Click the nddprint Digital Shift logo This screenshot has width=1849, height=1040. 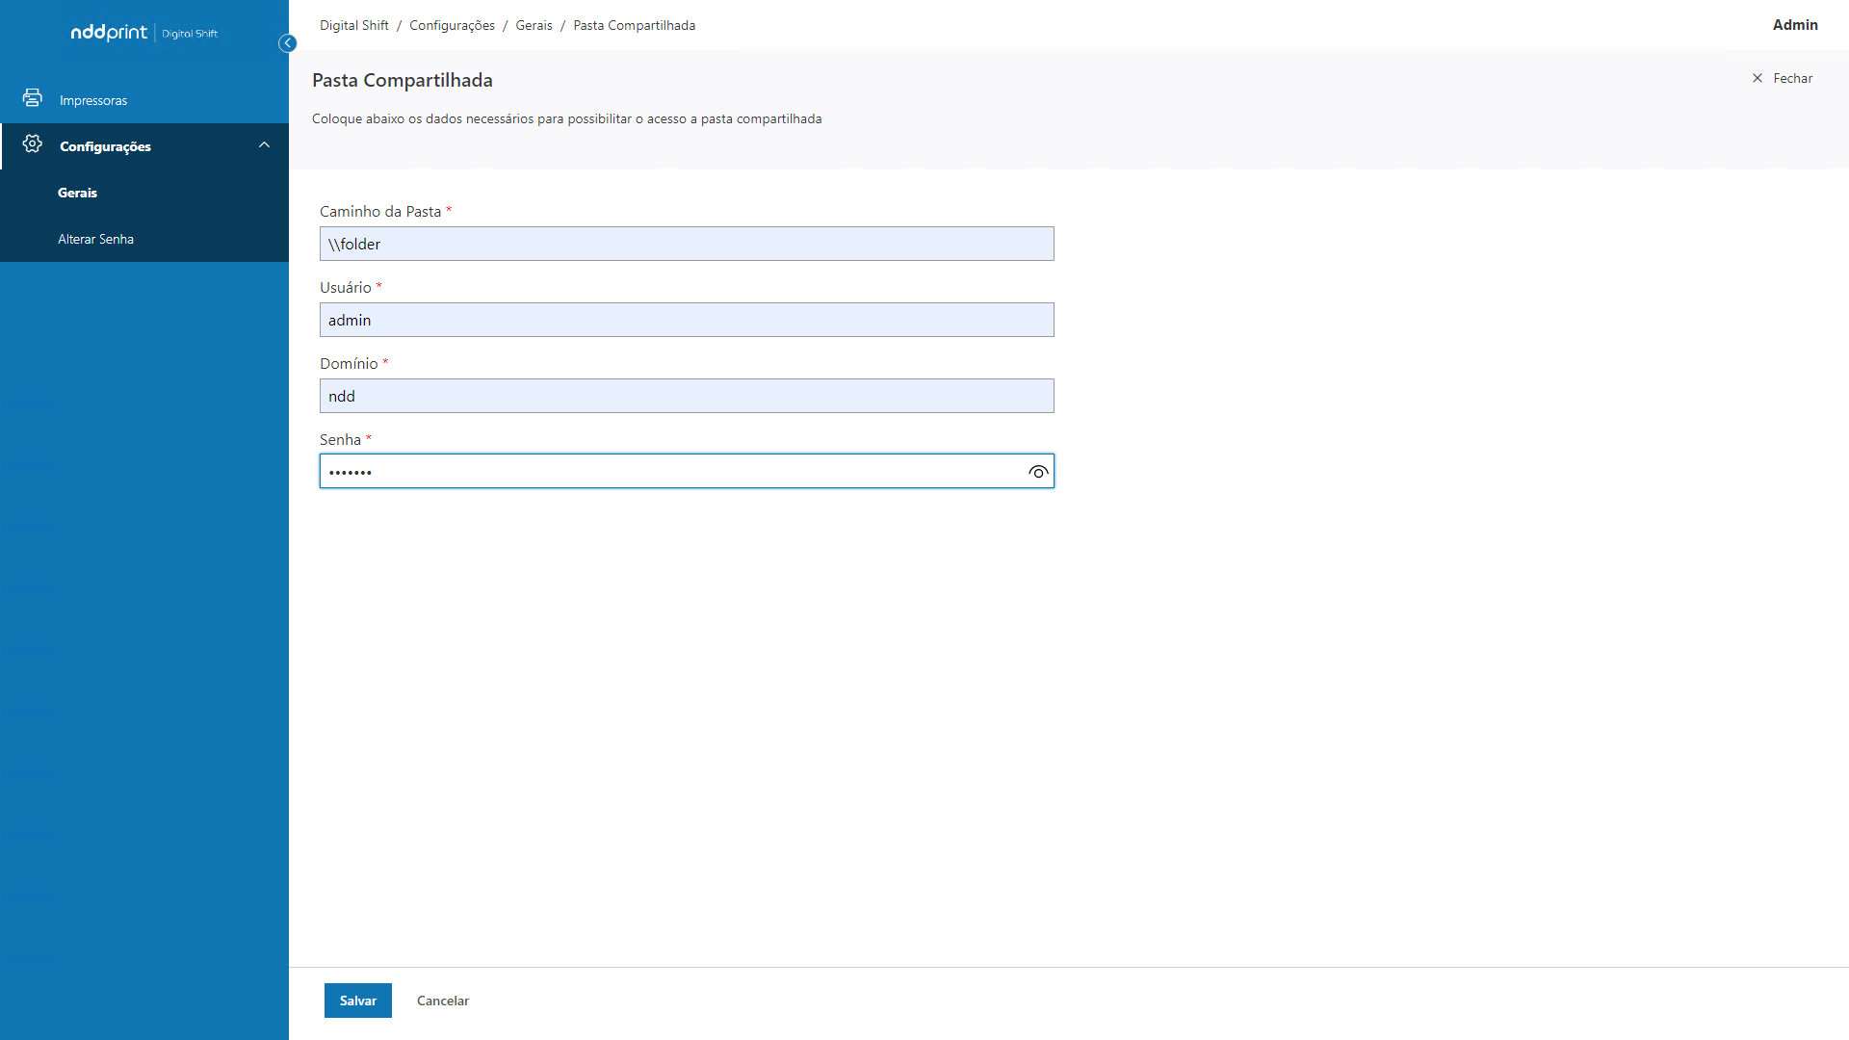tap(144, 33)
